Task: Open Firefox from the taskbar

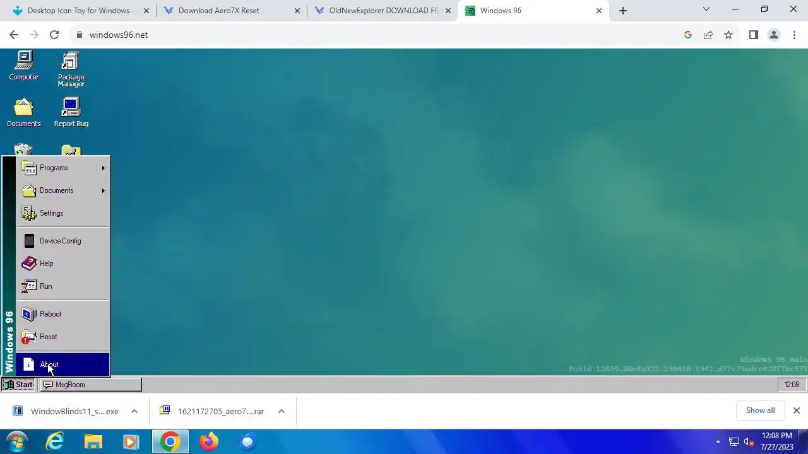Action: (x=208, y=442)
